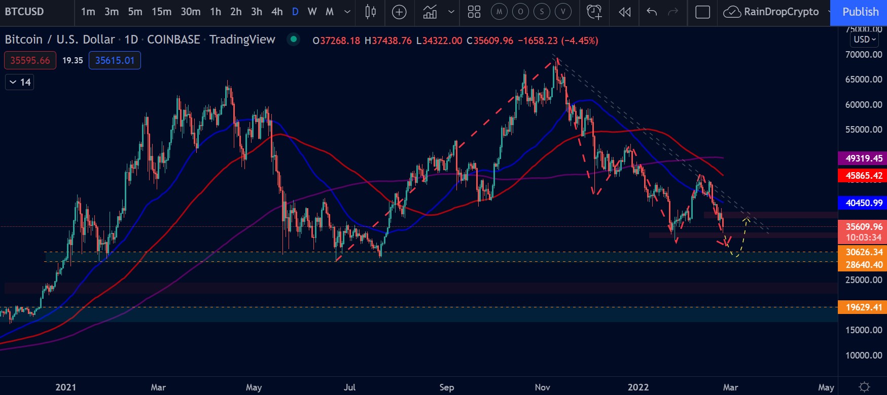
Task: Click the Compare or Add Symbol icon
Action: [399, 12]
